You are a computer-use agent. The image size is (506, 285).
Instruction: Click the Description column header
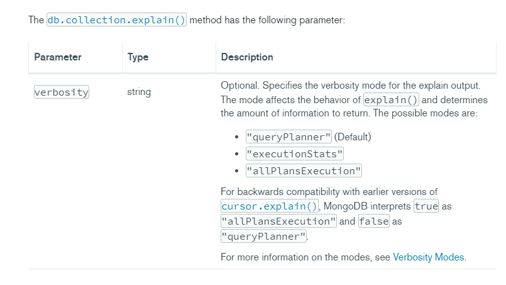(x=247, y=57)
